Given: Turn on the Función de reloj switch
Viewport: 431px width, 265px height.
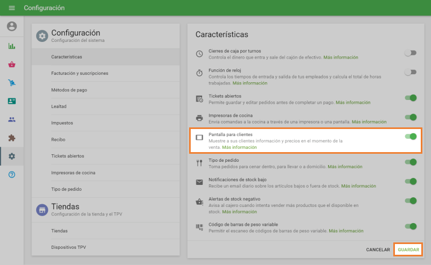Looking at the screenshot, I should (411, 72).
